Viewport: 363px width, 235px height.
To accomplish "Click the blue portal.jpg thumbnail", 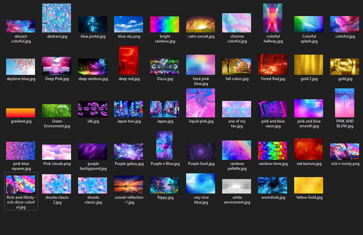I will pos(93,24).
